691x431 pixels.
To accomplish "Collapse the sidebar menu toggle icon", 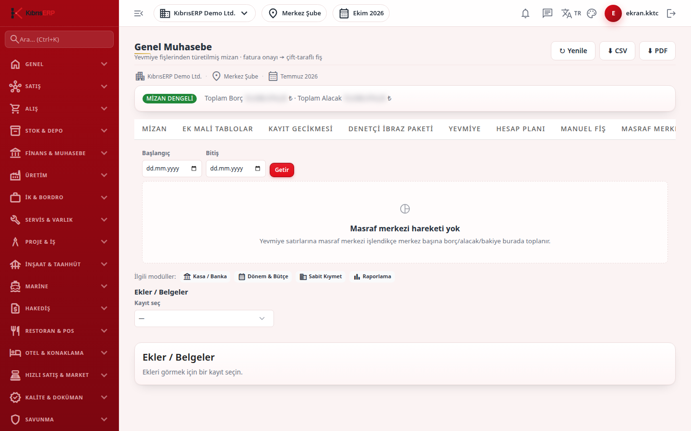I will pyautogui.click(x=139, y=13).
